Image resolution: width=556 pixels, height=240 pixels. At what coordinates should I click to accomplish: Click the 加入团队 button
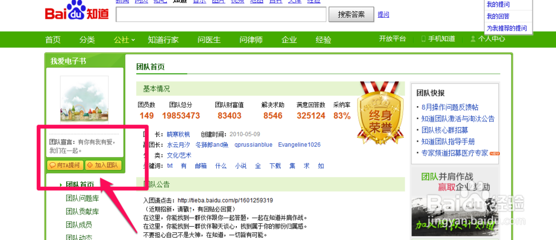tap(103, 165)
